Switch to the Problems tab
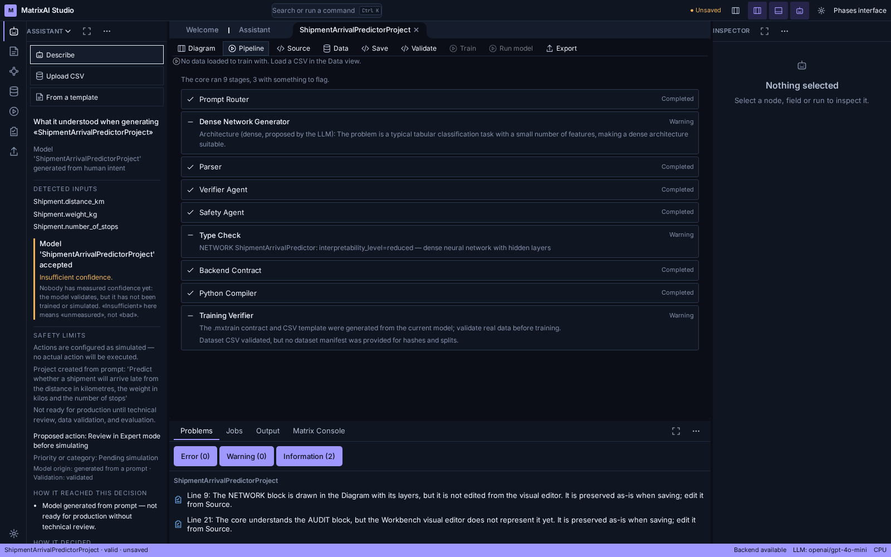This screenshot has width=891, height=557. 197,431
